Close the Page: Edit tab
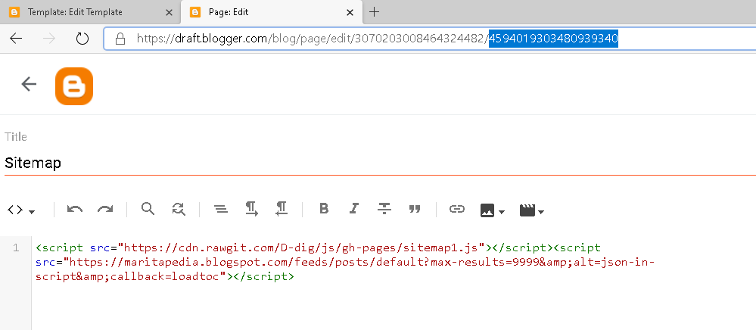The image size is (756, 330). [350, 13]
